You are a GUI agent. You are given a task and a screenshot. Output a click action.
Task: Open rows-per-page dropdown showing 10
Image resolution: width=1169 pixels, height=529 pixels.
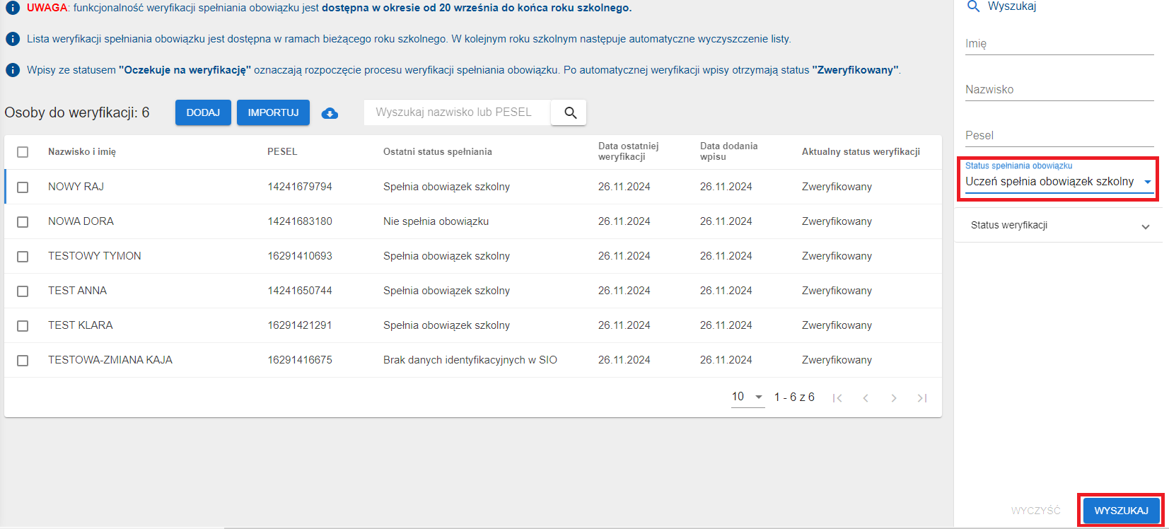(748, 397)
